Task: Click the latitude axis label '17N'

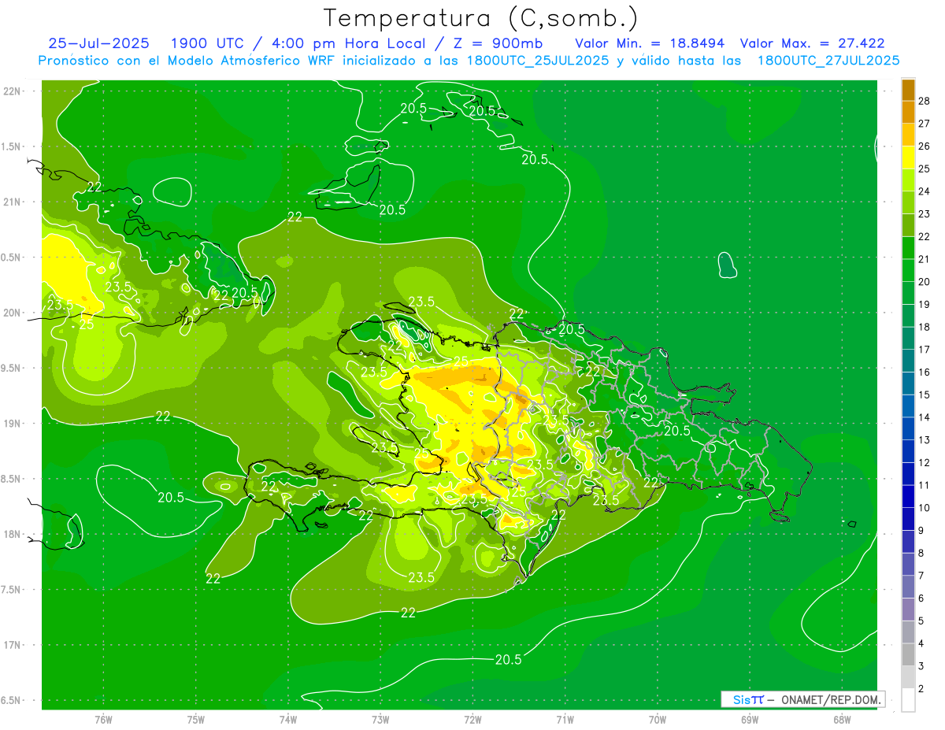Action: pos(13,645)
